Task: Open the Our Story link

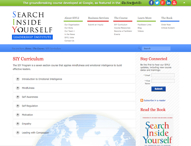Action: (69, 28)
